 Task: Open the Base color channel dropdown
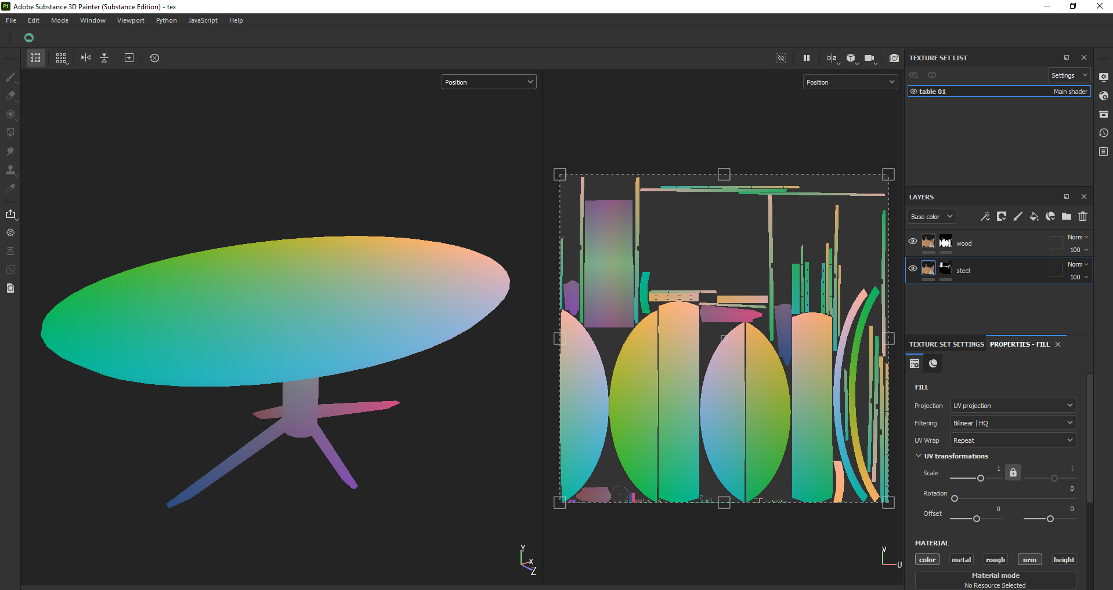(931, 217)
